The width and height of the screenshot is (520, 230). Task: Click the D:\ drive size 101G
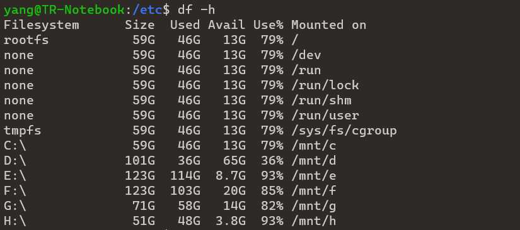(x=140, y=161)
